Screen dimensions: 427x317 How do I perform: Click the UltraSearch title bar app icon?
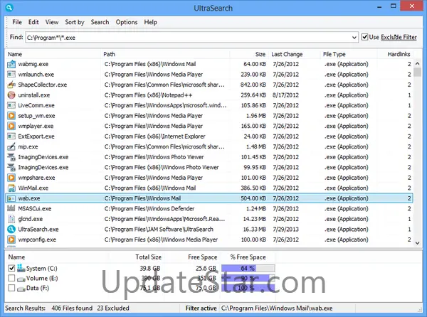9,8
